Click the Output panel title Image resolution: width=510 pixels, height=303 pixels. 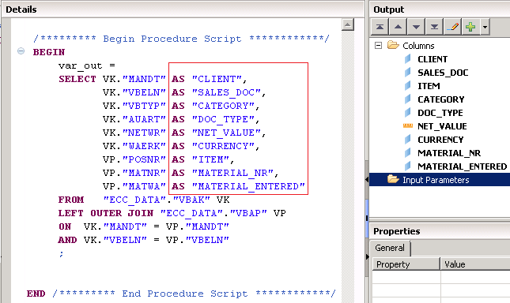coord(389,9)
